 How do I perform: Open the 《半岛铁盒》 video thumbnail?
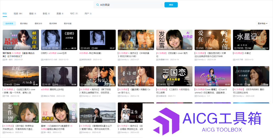point(136,40)
